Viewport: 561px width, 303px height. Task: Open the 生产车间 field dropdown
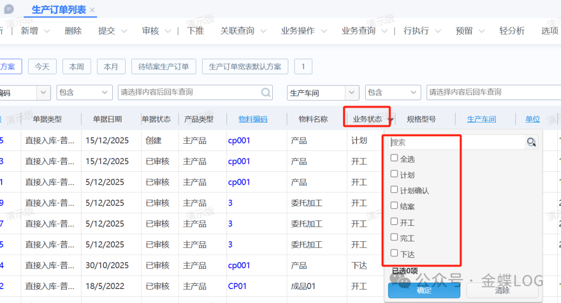(x=353, y=93)
